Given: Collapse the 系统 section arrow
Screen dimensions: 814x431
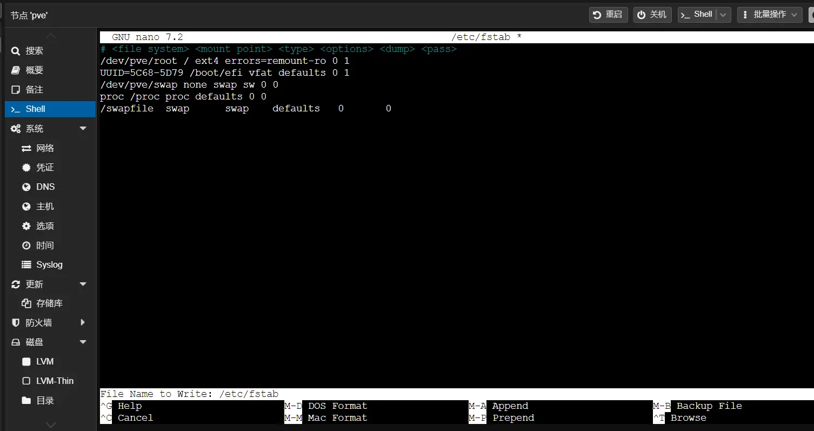Looking at the screenshot, I should (x=83, y=129).
